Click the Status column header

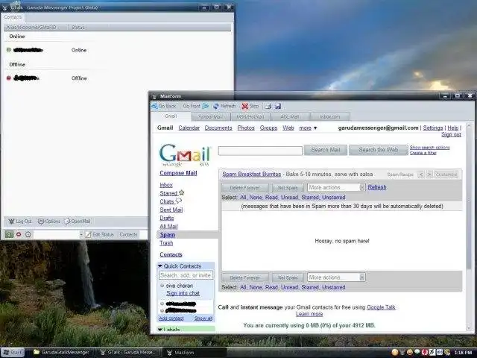[78, 28]
